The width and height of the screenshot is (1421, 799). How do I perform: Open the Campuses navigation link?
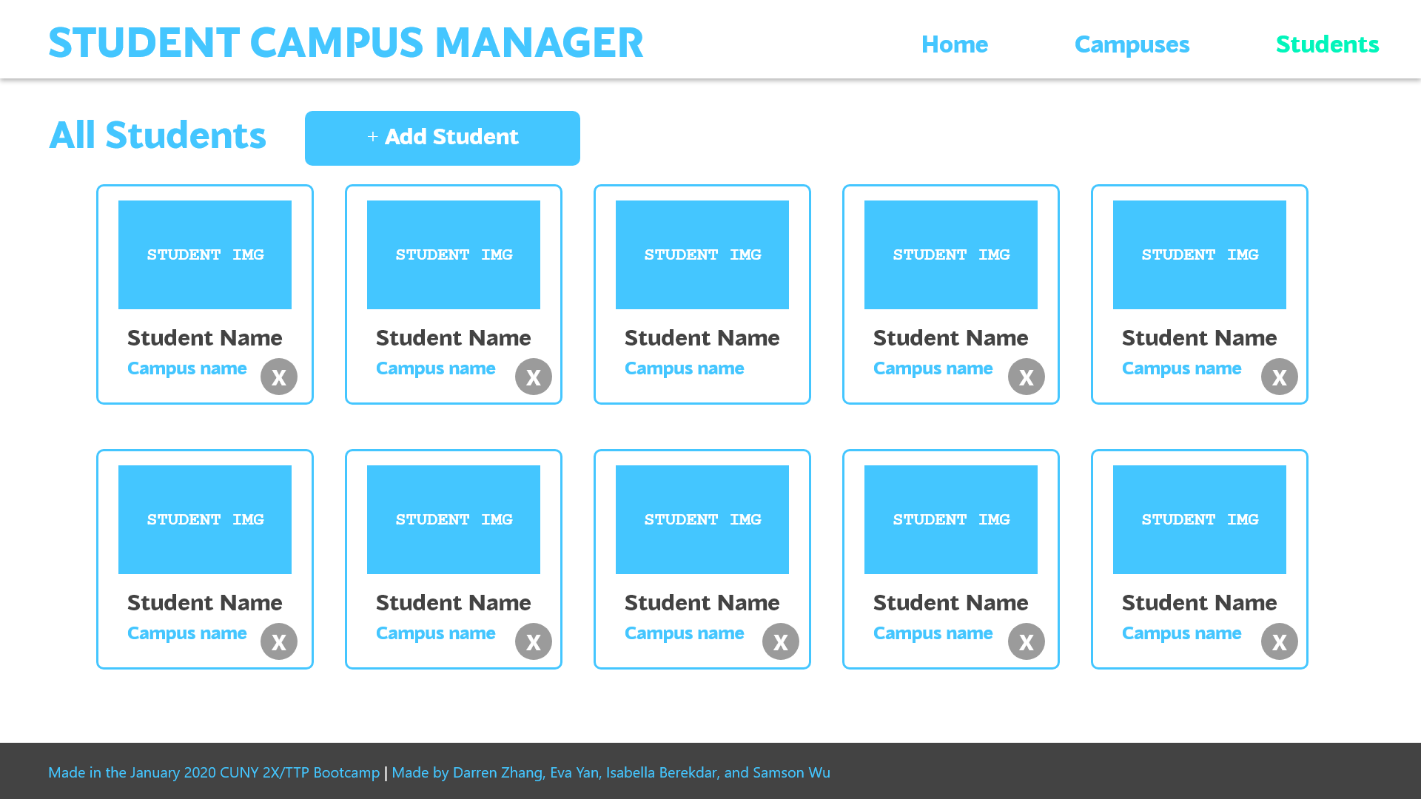(x=1132, y=44)
